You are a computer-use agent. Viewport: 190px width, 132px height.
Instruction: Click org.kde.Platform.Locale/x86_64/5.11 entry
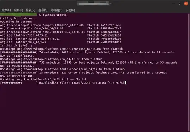pyautogui.click(x=30, y=39)
